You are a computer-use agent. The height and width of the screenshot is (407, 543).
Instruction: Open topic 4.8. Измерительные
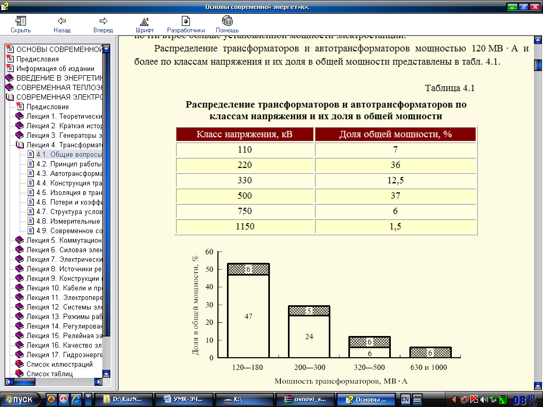pos(68,221)
